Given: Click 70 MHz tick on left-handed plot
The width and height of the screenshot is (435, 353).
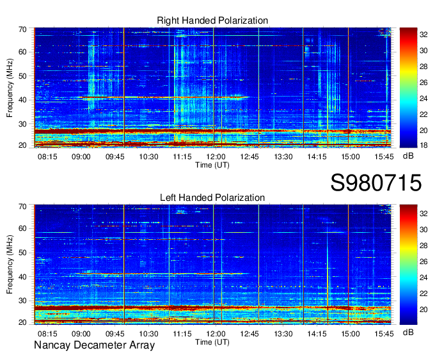Looking at the screenshot, I should pos(22,207).
